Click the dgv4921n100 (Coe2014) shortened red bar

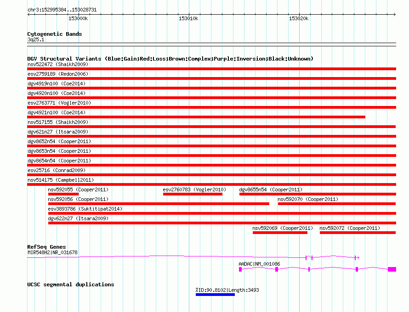196,117
